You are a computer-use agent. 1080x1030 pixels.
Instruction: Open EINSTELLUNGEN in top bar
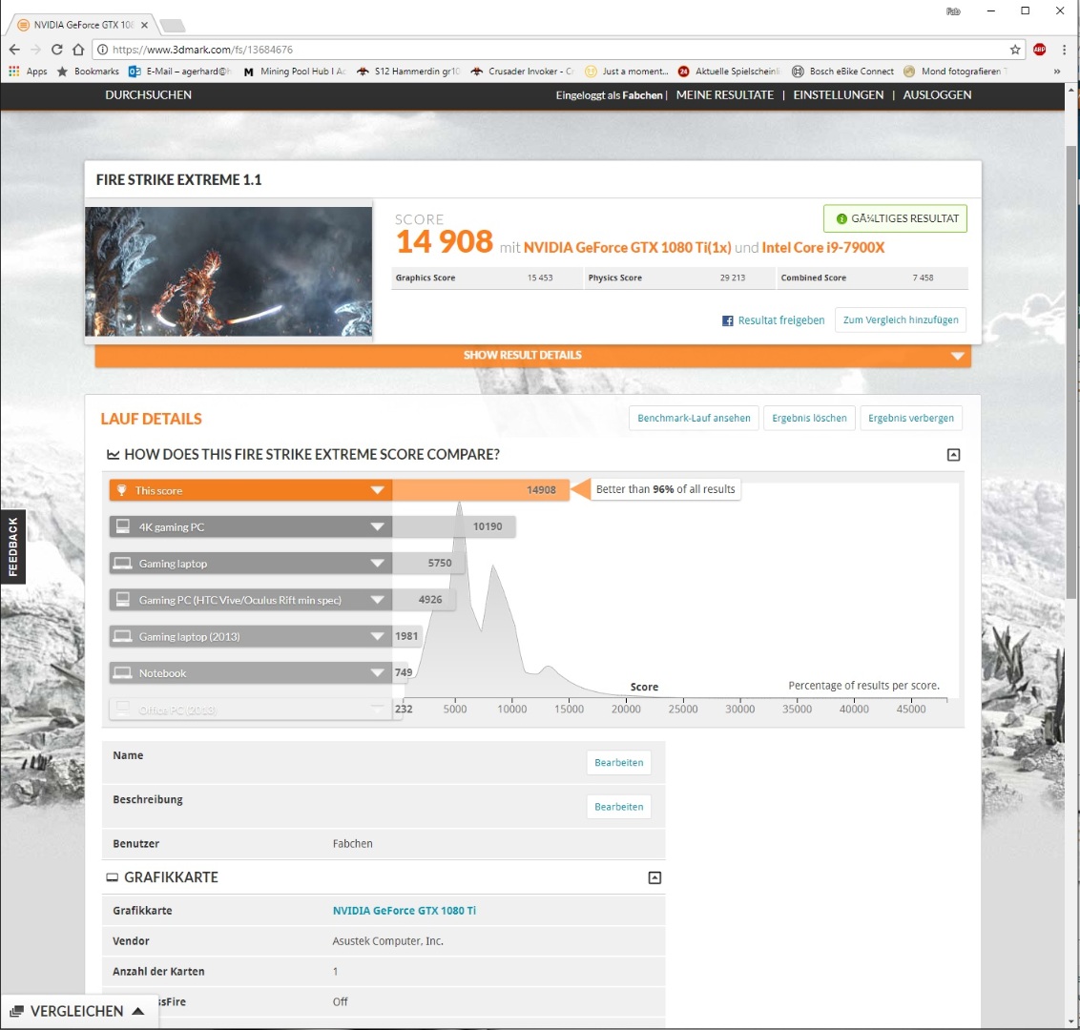coord(839,95)
